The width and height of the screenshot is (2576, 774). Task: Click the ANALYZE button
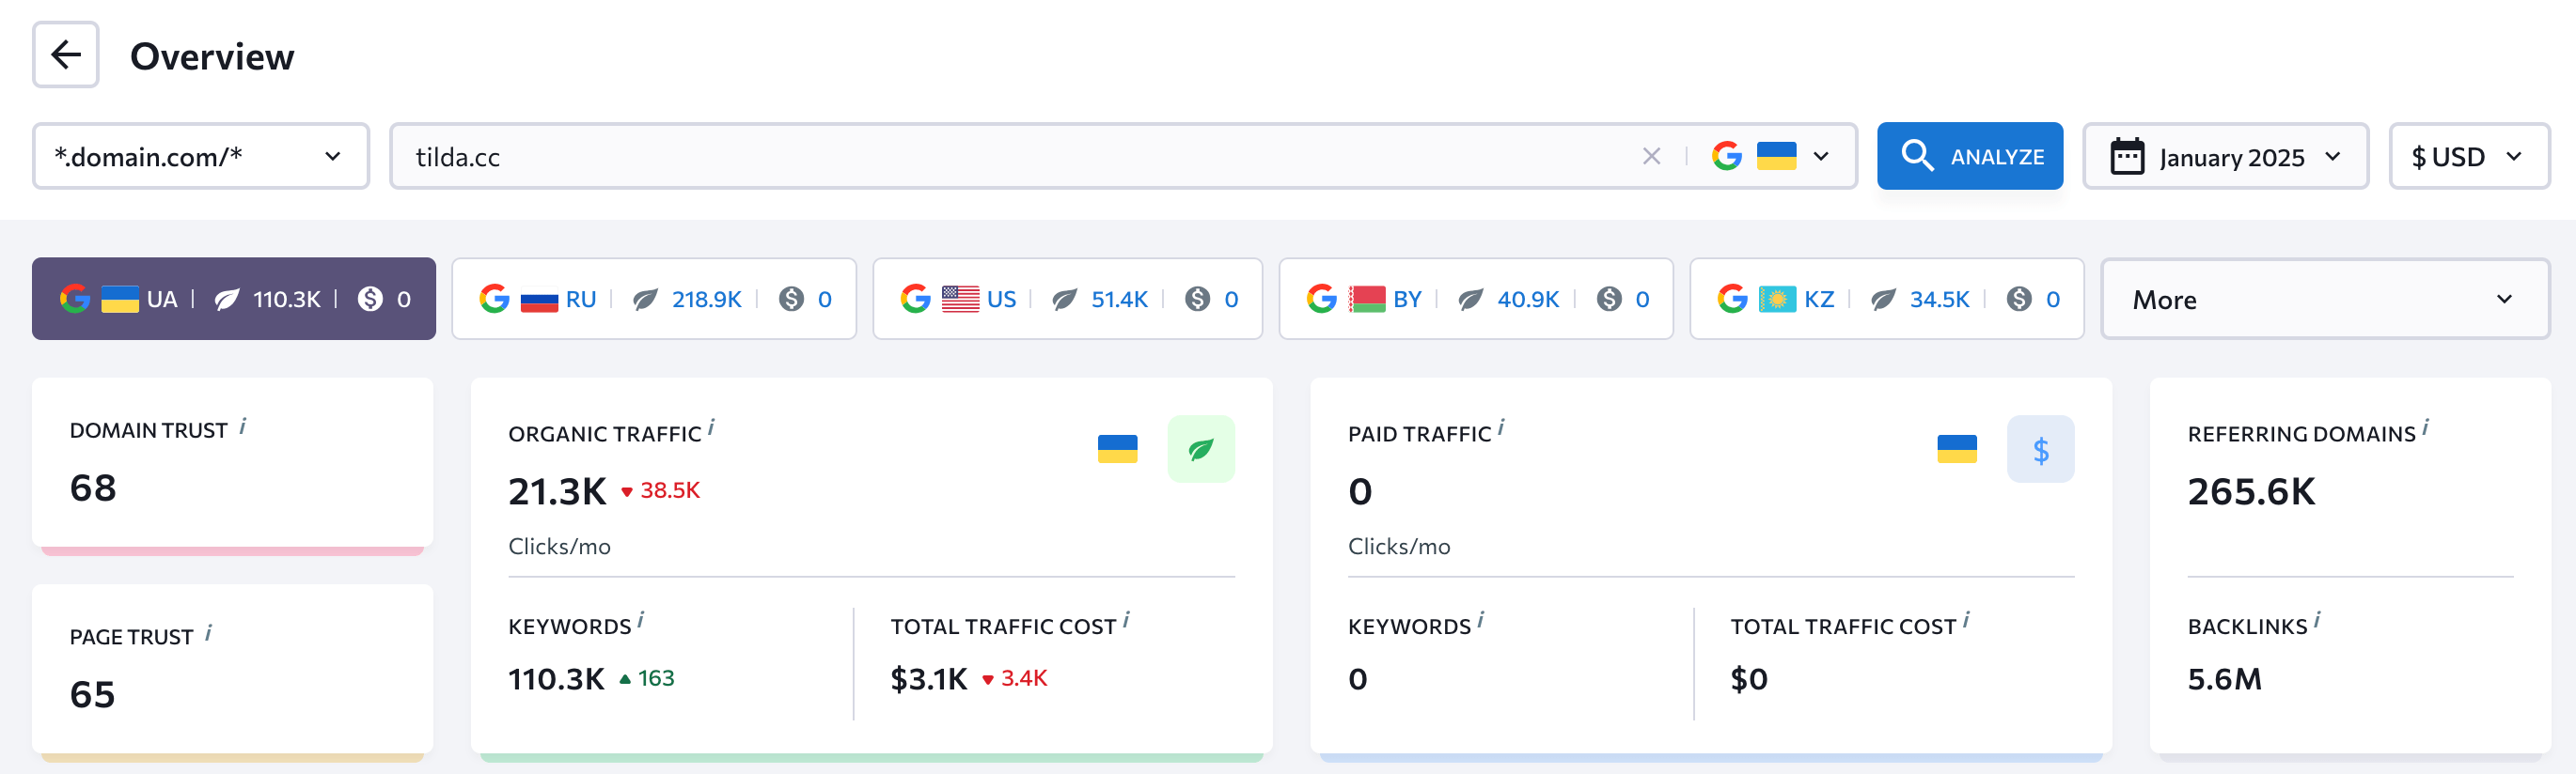[x=1969, y=156]
